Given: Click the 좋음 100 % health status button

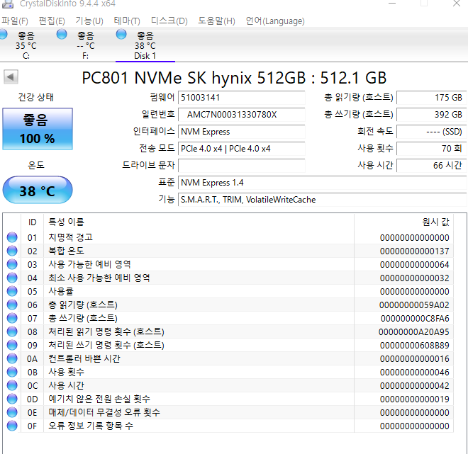Looking at the screenshot, I should 38,129.
